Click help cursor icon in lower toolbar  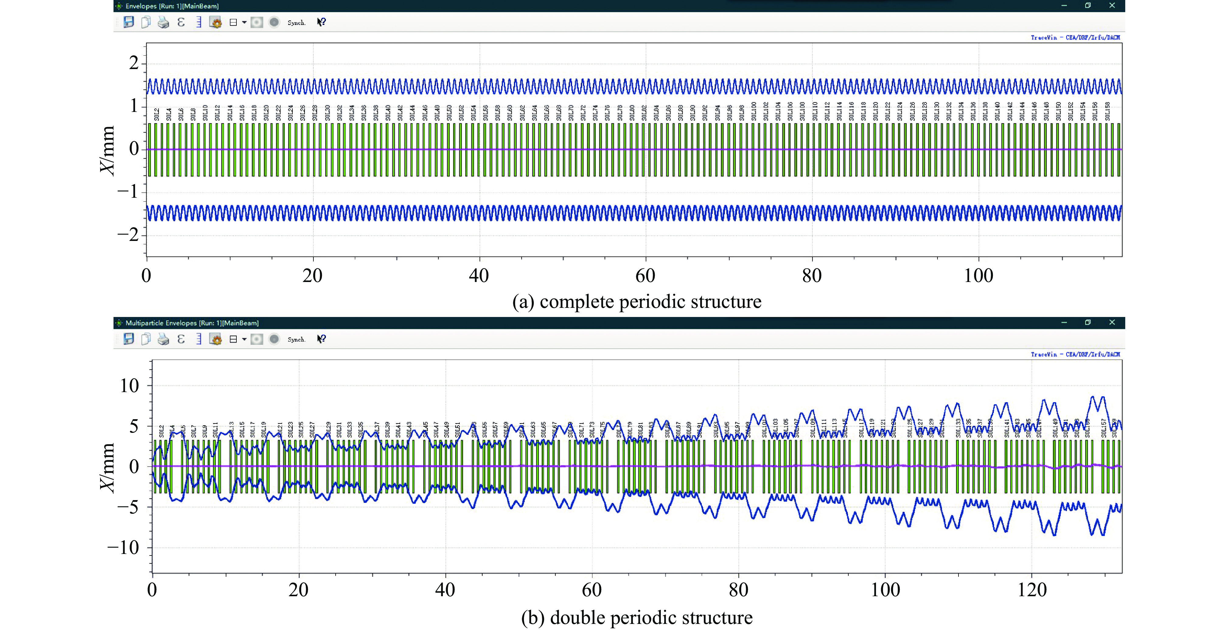321,339
